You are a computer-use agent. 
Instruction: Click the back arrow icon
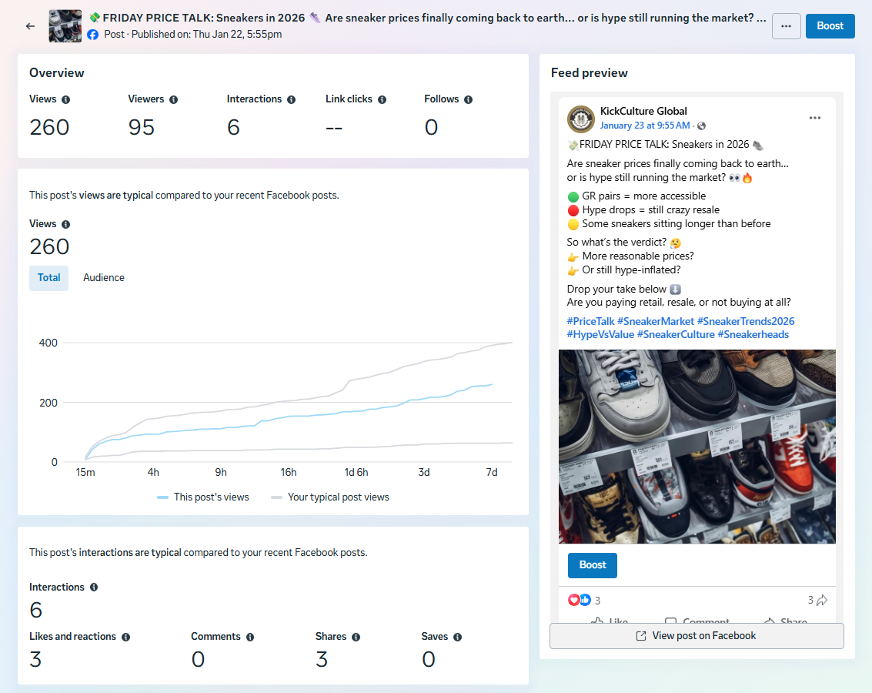30,26
